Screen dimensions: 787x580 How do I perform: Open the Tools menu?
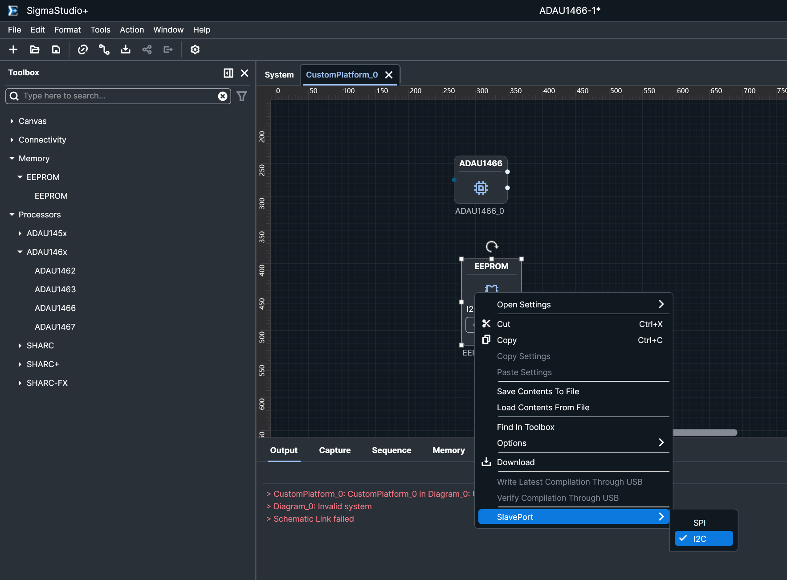tap(101, 30)
